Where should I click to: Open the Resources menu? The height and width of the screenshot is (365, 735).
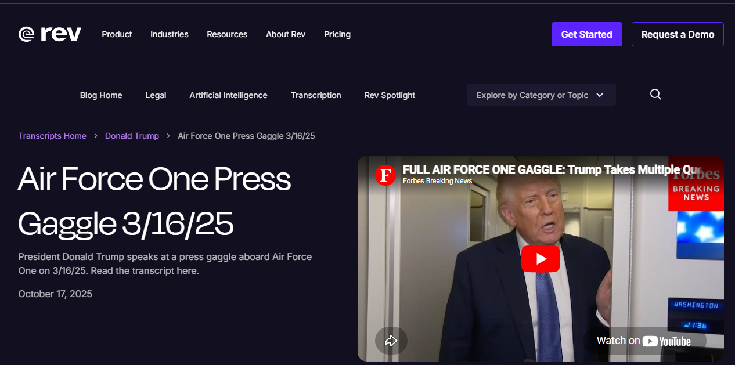point(227,34)
